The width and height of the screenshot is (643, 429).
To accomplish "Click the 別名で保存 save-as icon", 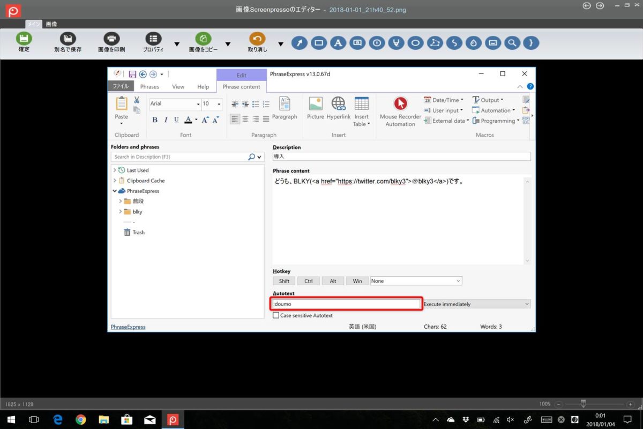I will (x=68, y=39).
